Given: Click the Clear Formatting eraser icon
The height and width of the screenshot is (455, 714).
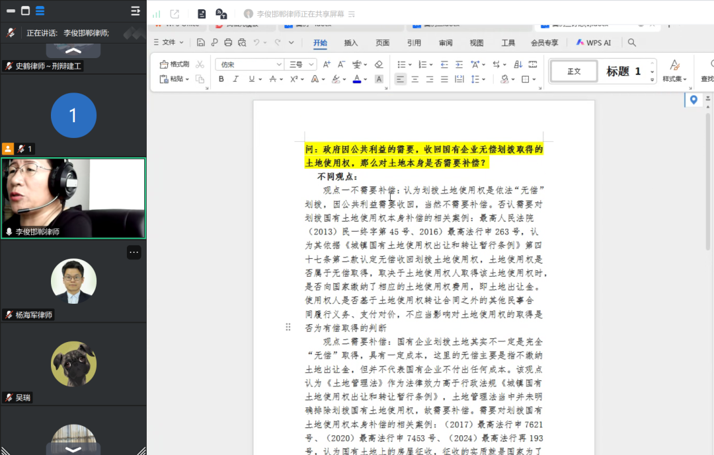Looking at the screenshot, I should coord(378,64).
